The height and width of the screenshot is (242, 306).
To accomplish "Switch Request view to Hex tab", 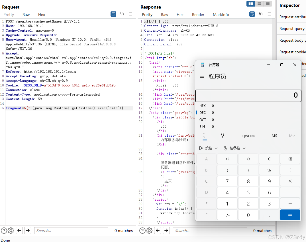I will coord(42,15).
